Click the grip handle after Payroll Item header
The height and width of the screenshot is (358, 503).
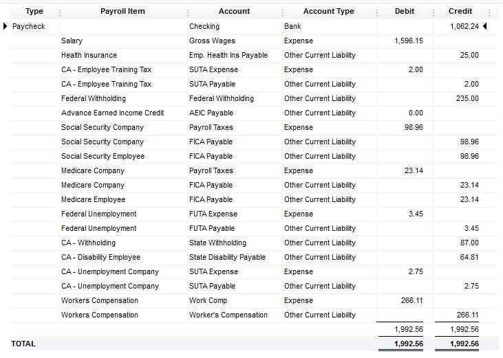[187, 12]
